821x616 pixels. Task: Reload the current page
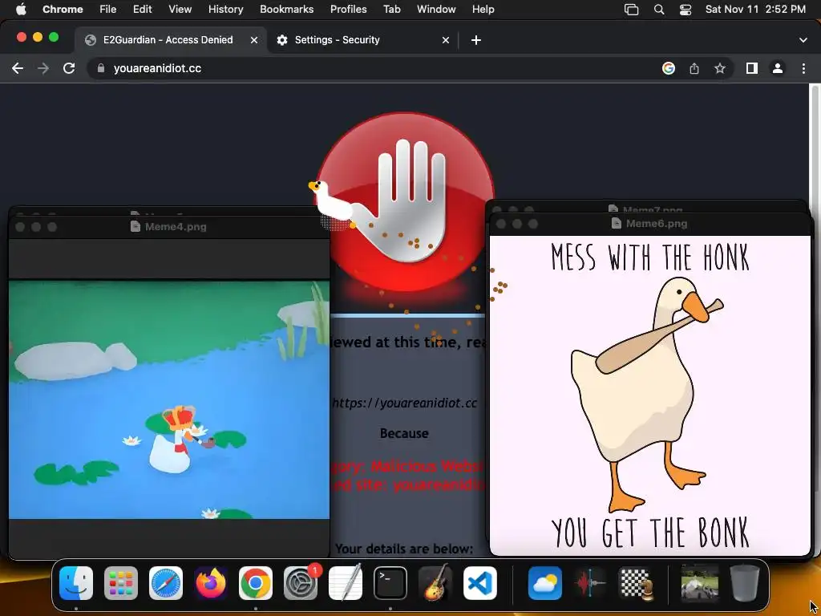point(69,69)
